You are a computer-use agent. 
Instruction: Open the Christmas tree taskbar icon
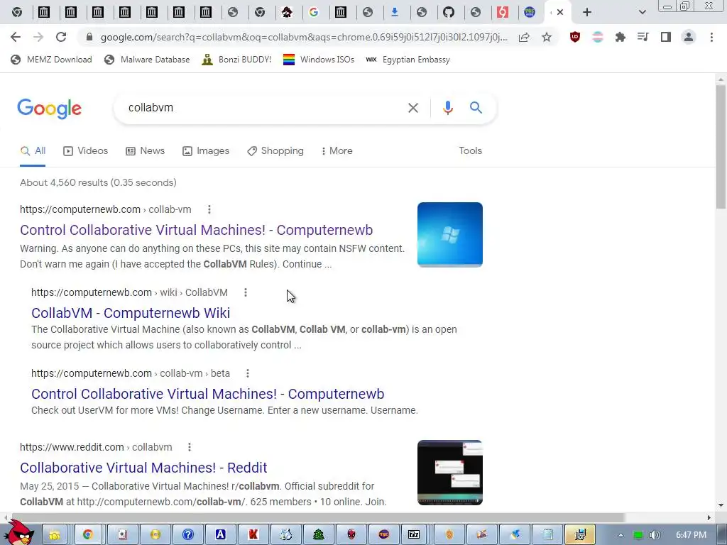pos(319,535)
